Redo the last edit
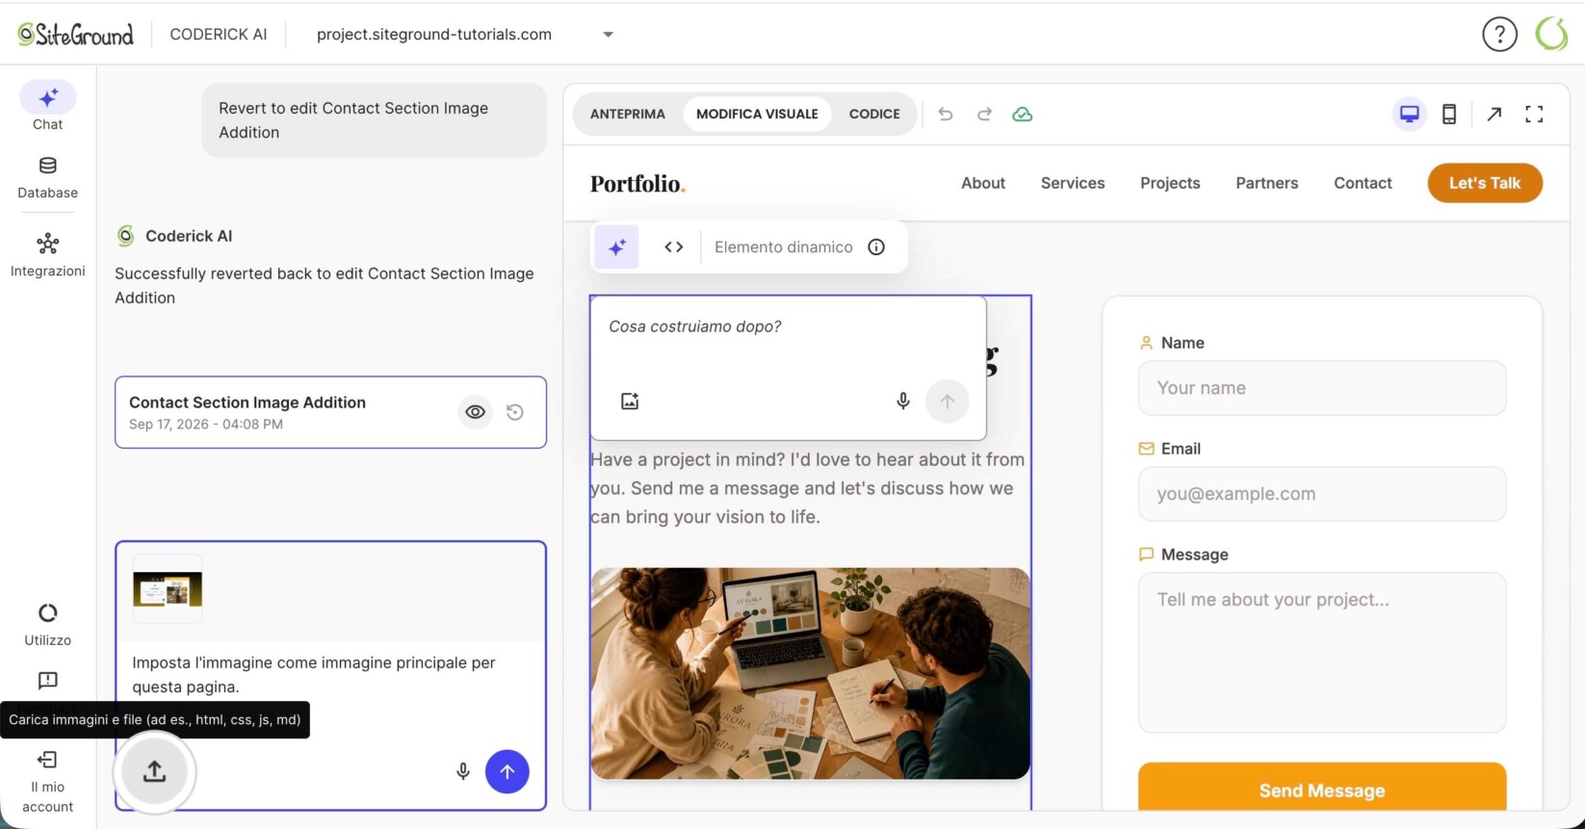Image resolution: width=1585 pixels, height=829 pixels. coord(984,115)
